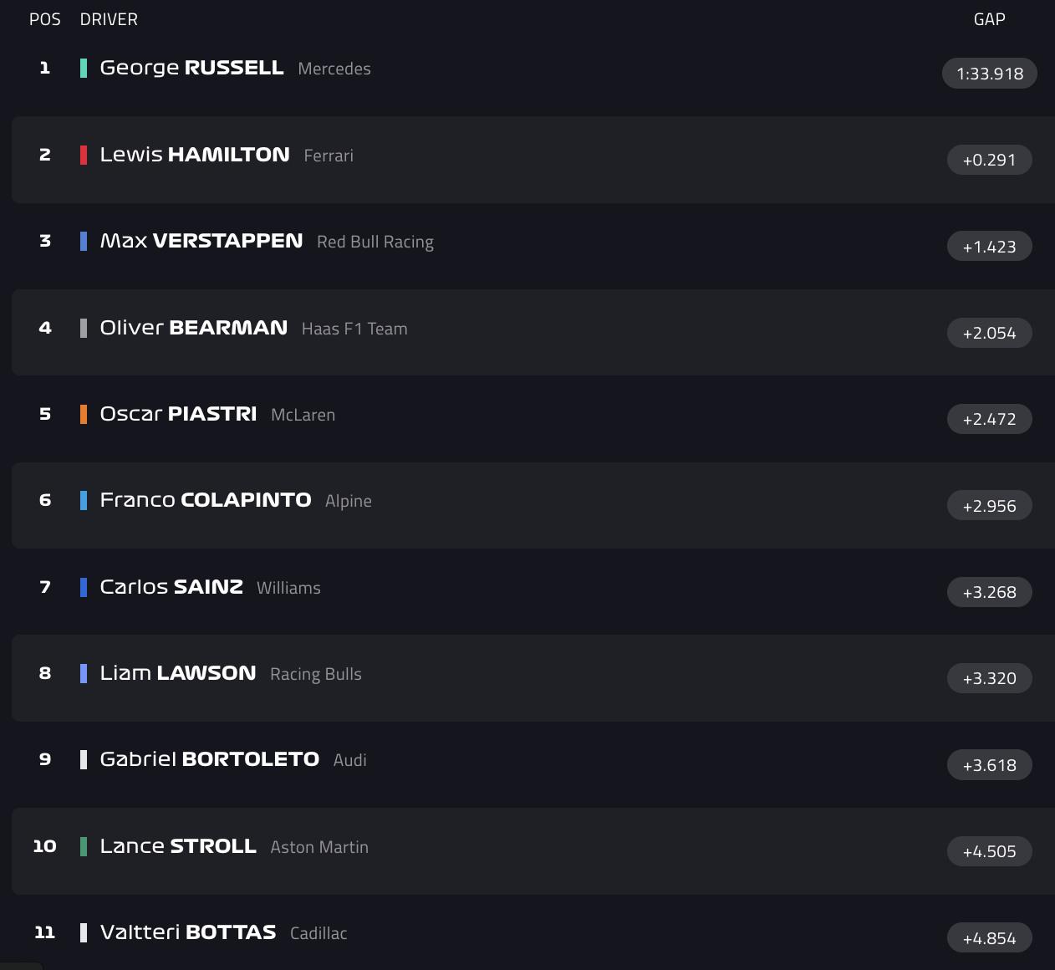
Task: Click the Racing Bulls color bar beside Lawson
Action: click(83, 672)
